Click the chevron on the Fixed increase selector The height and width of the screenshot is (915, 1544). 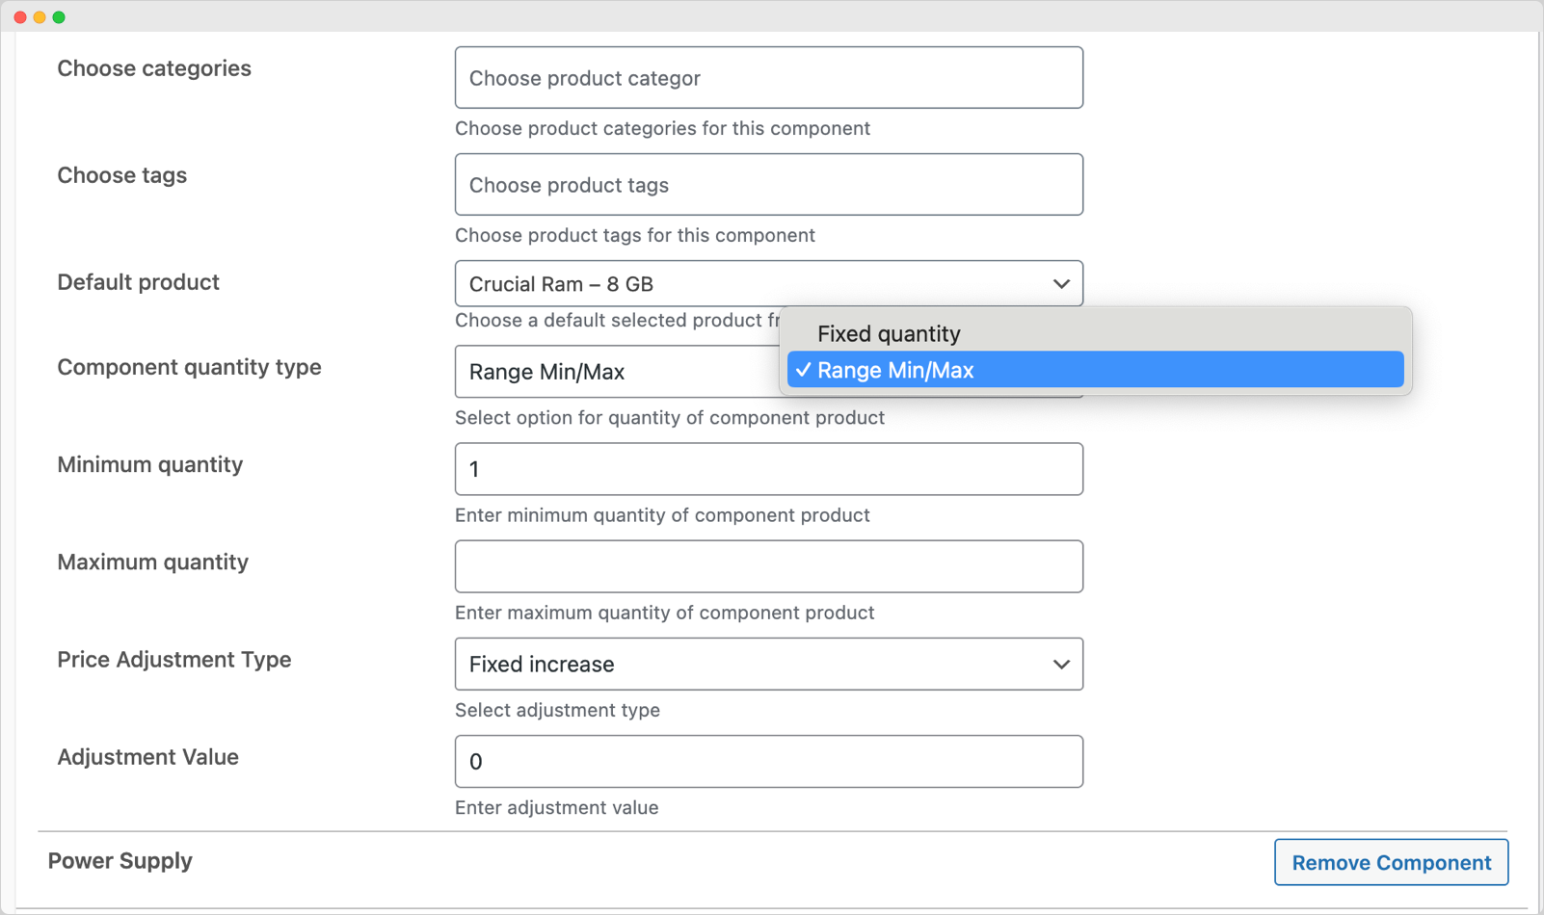[x=1061, y=664]
